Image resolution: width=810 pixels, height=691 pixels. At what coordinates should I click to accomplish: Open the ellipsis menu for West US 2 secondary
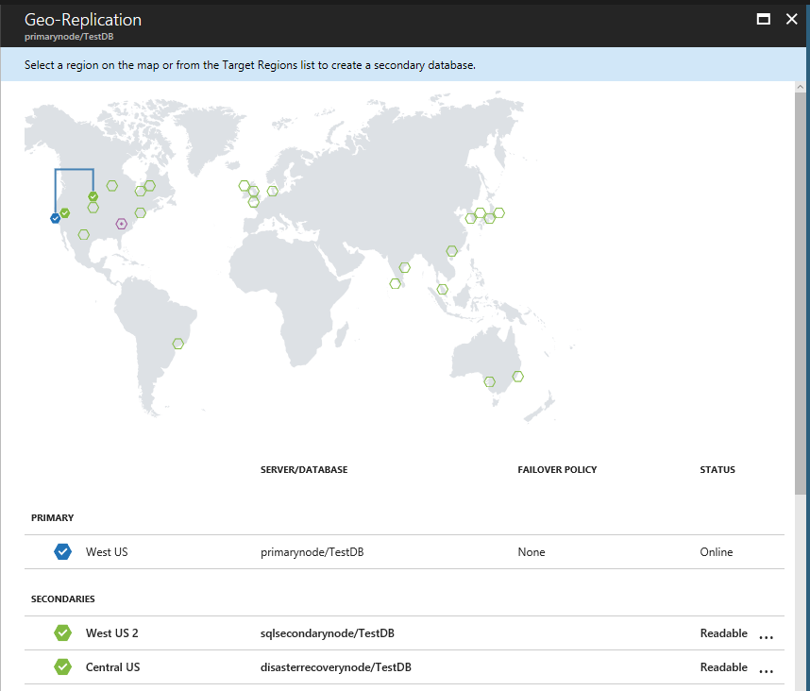(766, 637)
